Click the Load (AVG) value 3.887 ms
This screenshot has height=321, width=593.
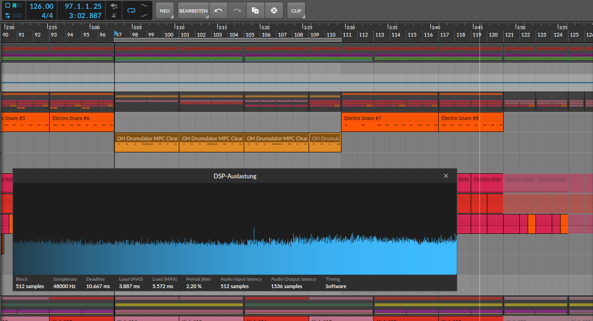coord(129,286)
